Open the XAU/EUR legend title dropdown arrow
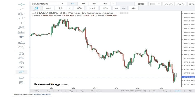Viewport: 195px width, 97px height. tap(115, 13)
